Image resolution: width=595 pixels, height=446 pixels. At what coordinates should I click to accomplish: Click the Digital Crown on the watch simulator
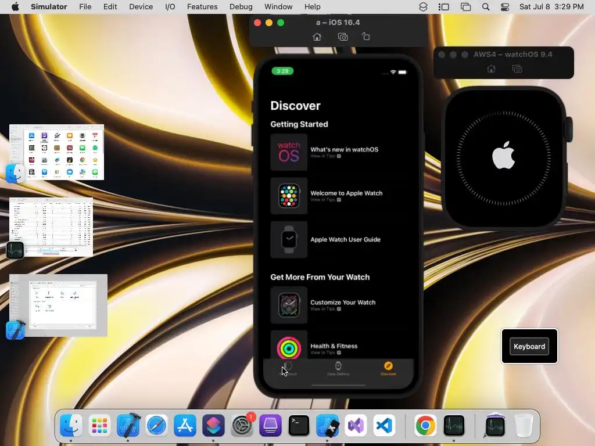[569, 130]
